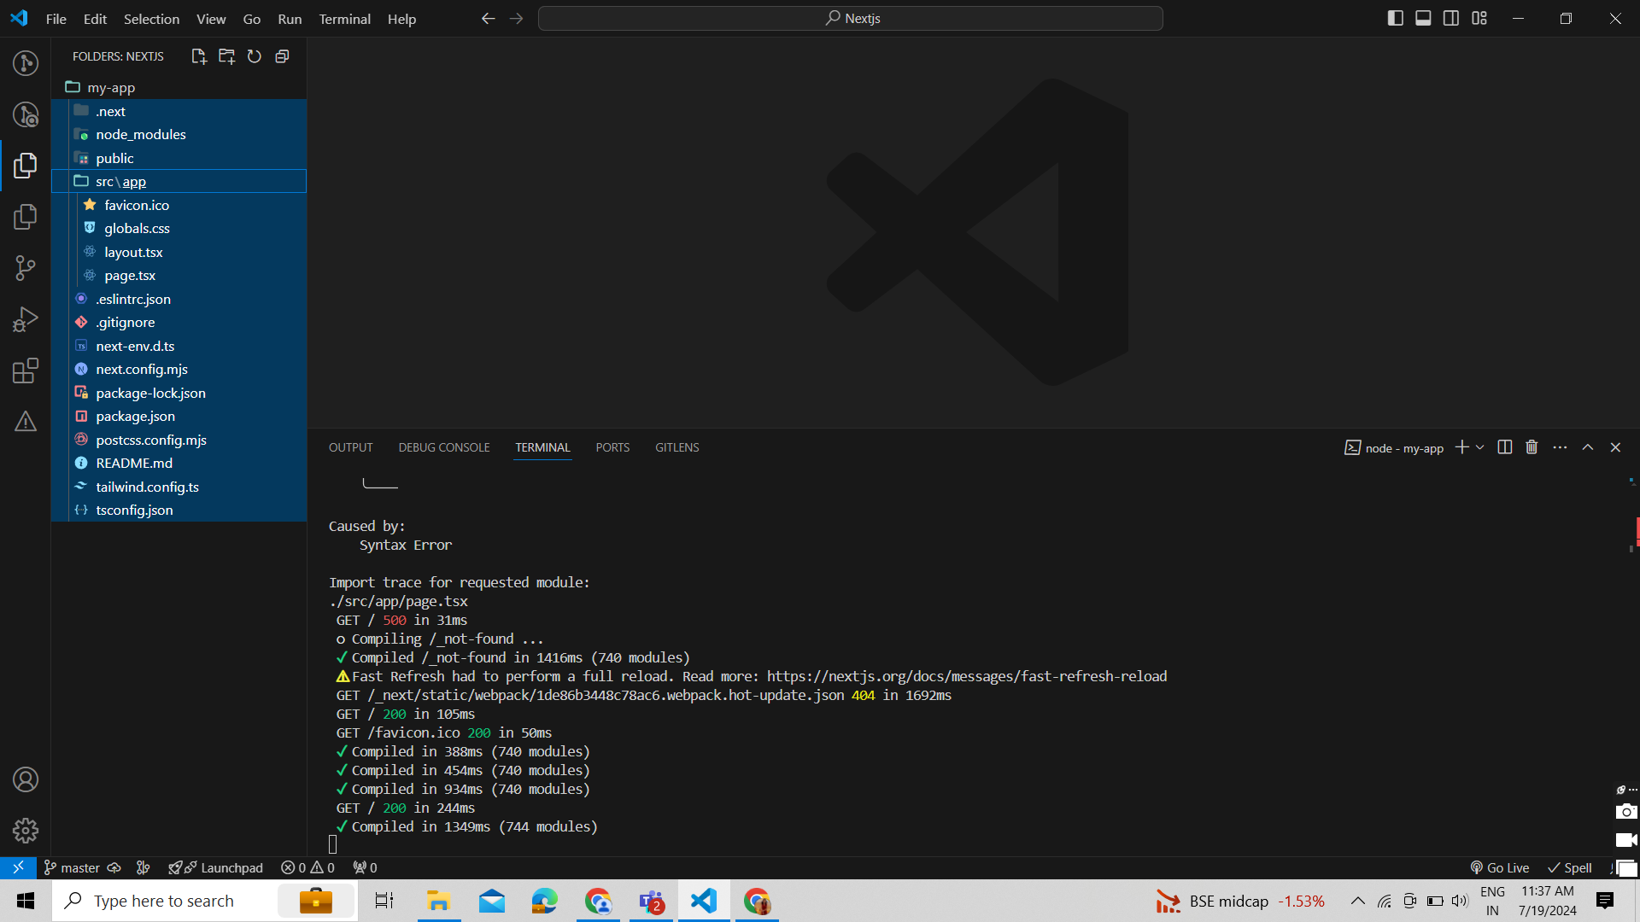Image resolution: width=1640 pixels, height=922 pixels.
Task: Go forward using navigation arrow
Action: (516, 19)
